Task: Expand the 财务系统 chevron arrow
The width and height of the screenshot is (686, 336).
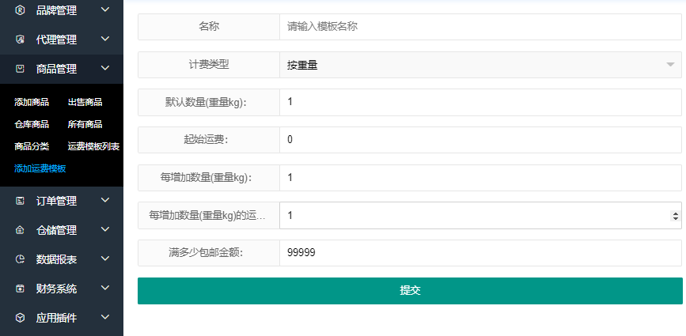Action: [105, 289]
